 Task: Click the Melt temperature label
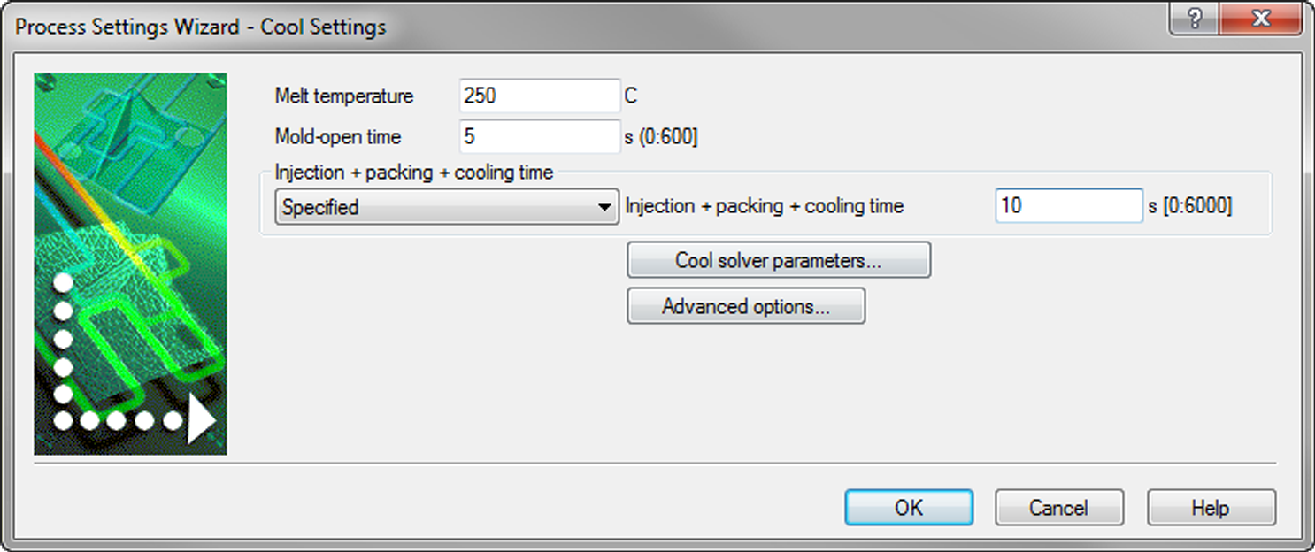pos(344,96)
